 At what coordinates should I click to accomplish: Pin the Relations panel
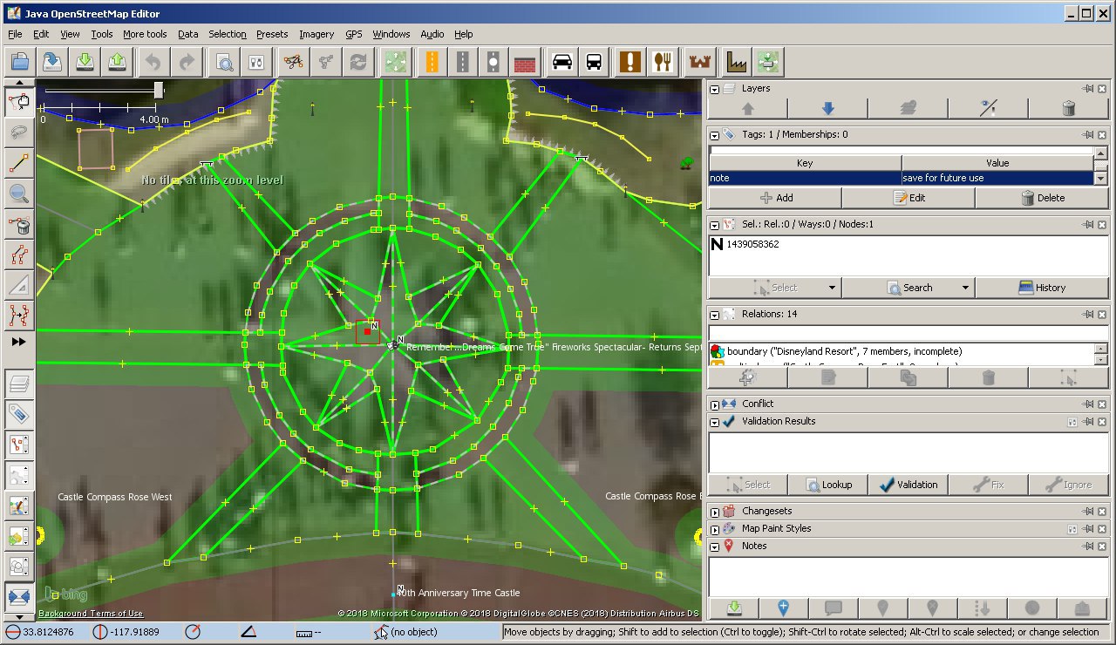[x=1088, y=314]
